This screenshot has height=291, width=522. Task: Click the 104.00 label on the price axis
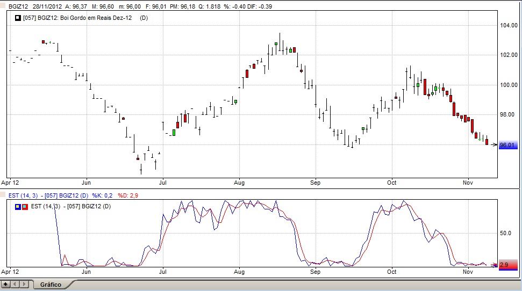(x=508, y=26)
